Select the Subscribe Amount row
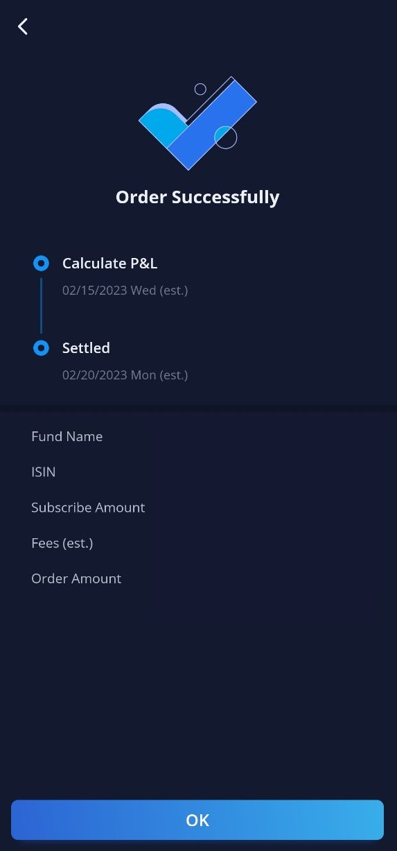Viewport: 397px width, 851px height. (198, 508)
